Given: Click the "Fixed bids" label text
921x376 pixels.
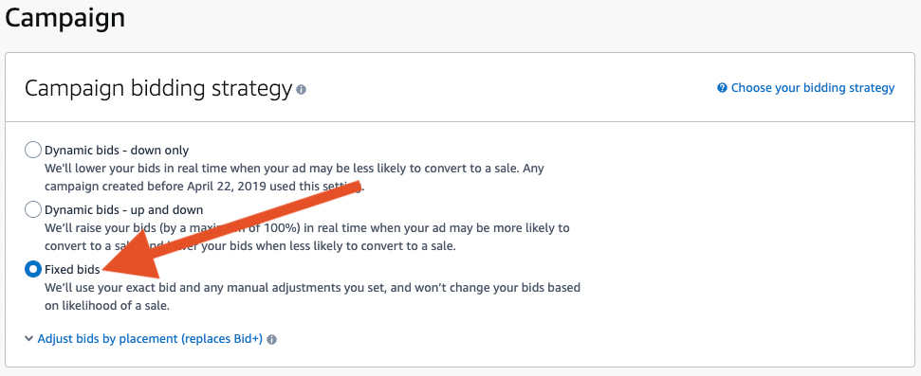Looking at the screenshot, I should pos(72,269).
